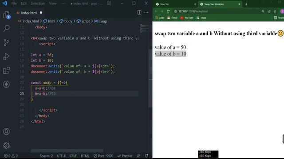Click the const swap line in editor
The height and width of the screenshot is (159, 284).
(49, 83)
